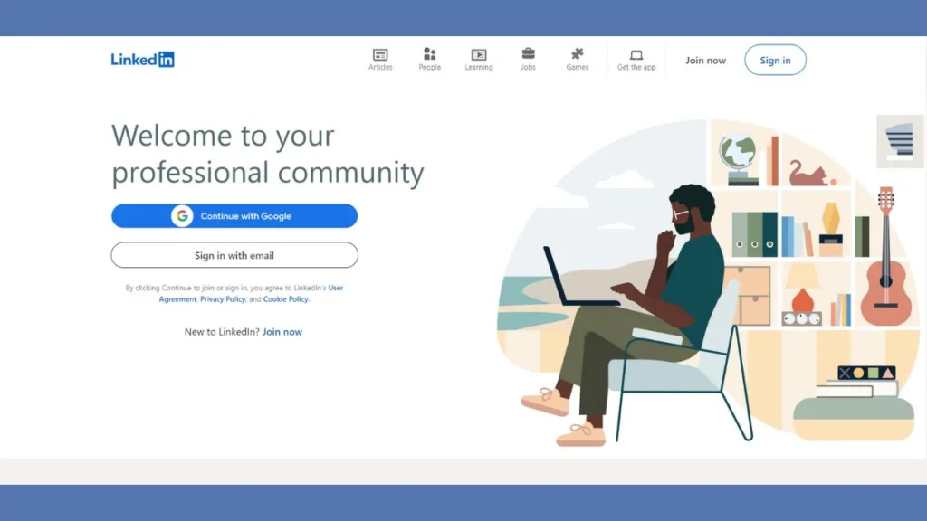The width and height of the screenshot is (927, 521).
Task: Select the Learning video icon
Action: click(479, 55)
